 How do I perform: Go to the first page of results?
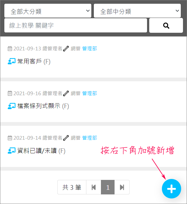pos(94,187)
